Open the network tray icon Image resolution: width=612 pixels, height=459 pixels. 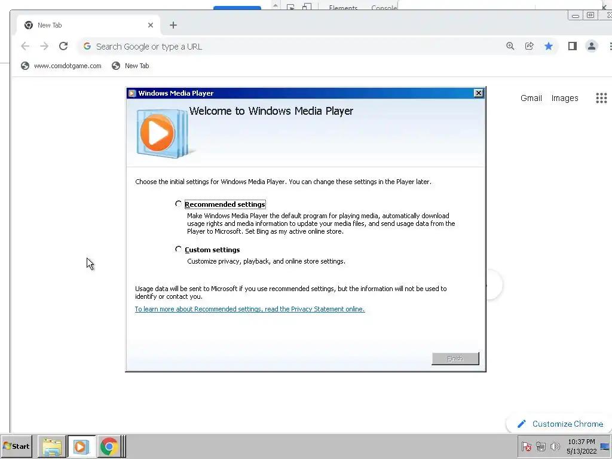(x=540, y=446)
